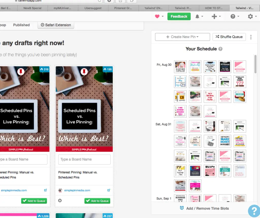260x218 pixels.
Task: Click the clock schedule icon on 195 card
Action: click(x=60, y=200)
